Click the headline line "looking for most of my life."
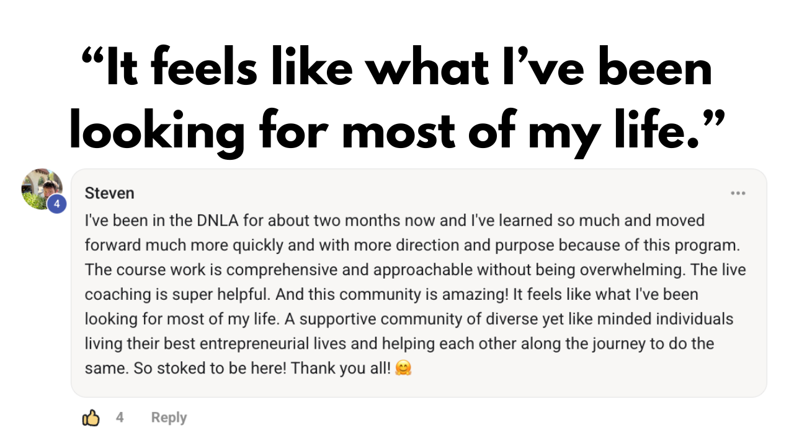Viewport: 794px width, 446px height. (x=397, y=131)
